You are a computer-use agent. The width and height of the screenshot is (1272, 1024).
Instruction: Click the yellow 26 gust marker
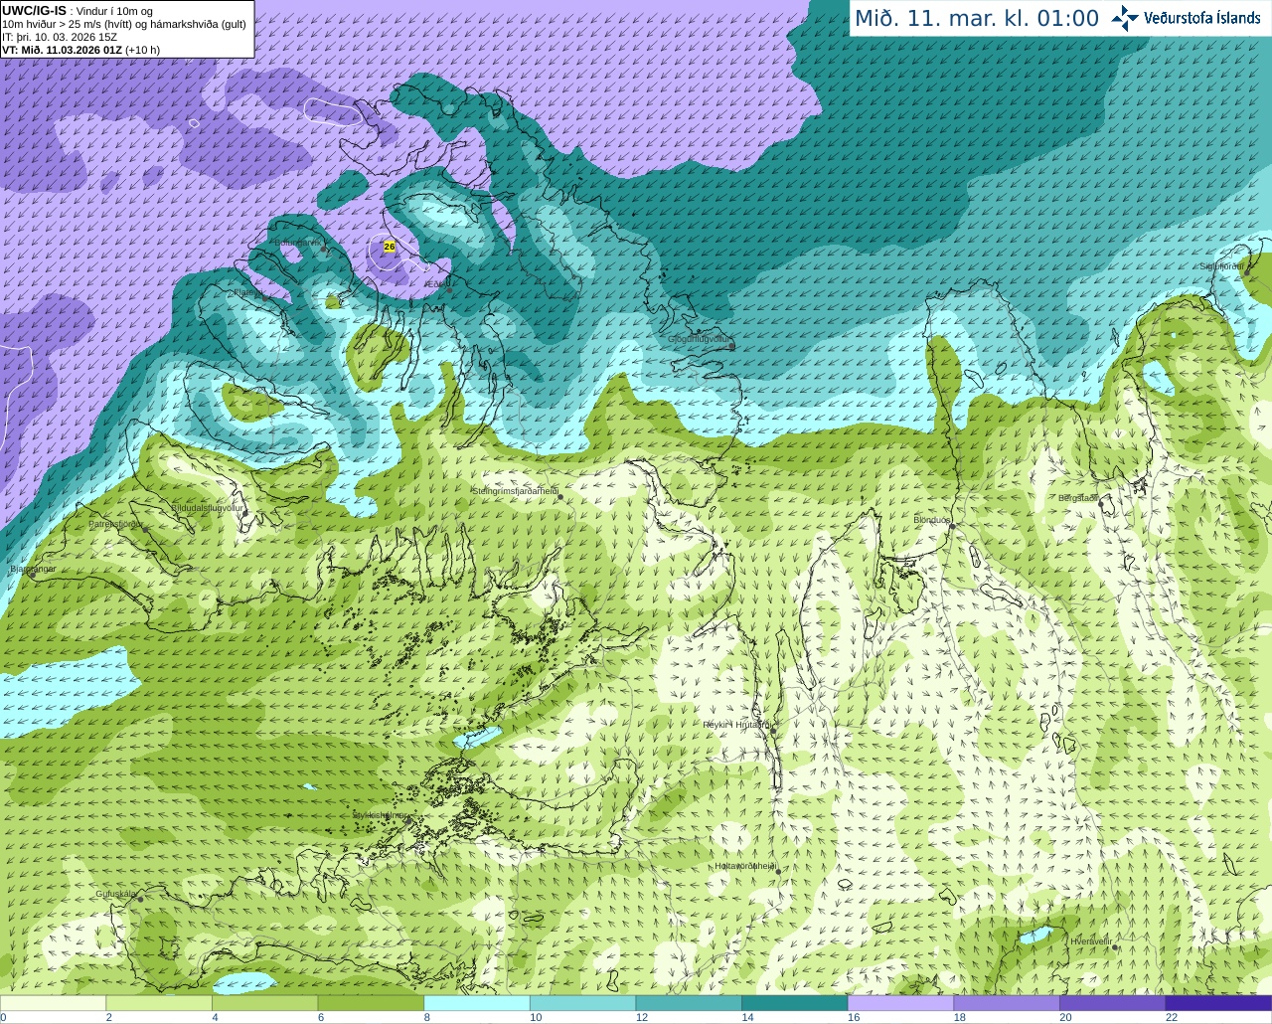coord(389,246)
